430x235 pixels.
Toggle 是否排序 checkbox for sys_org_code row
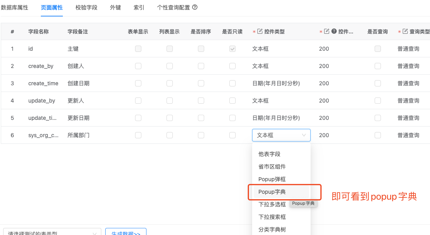click(x=201, y=135)
